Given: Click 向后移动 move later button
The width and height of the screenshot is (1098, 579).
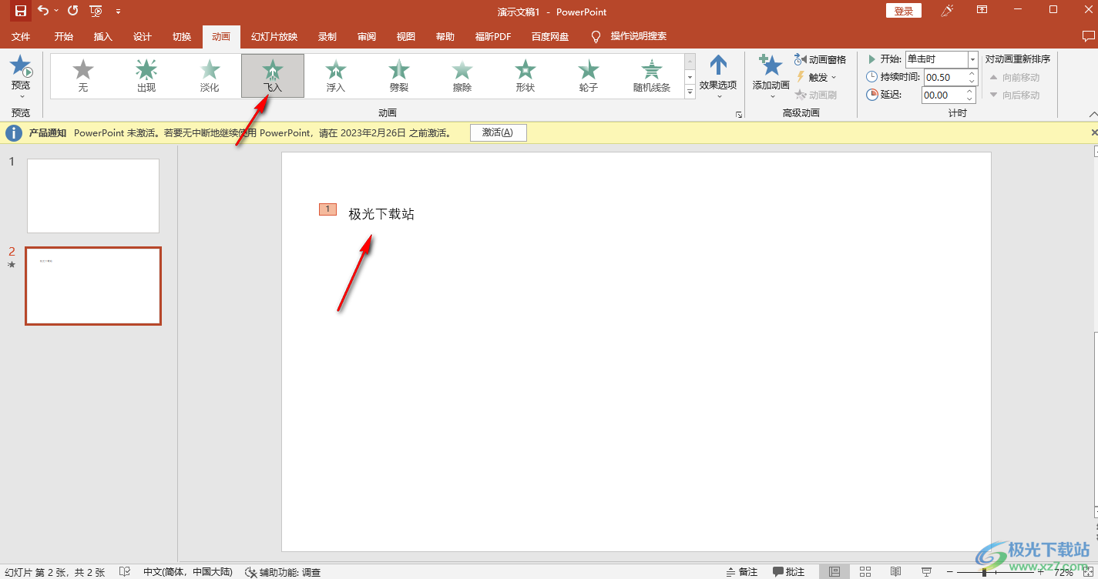Looking at the screenshot, I should [x=1015, y=95].
